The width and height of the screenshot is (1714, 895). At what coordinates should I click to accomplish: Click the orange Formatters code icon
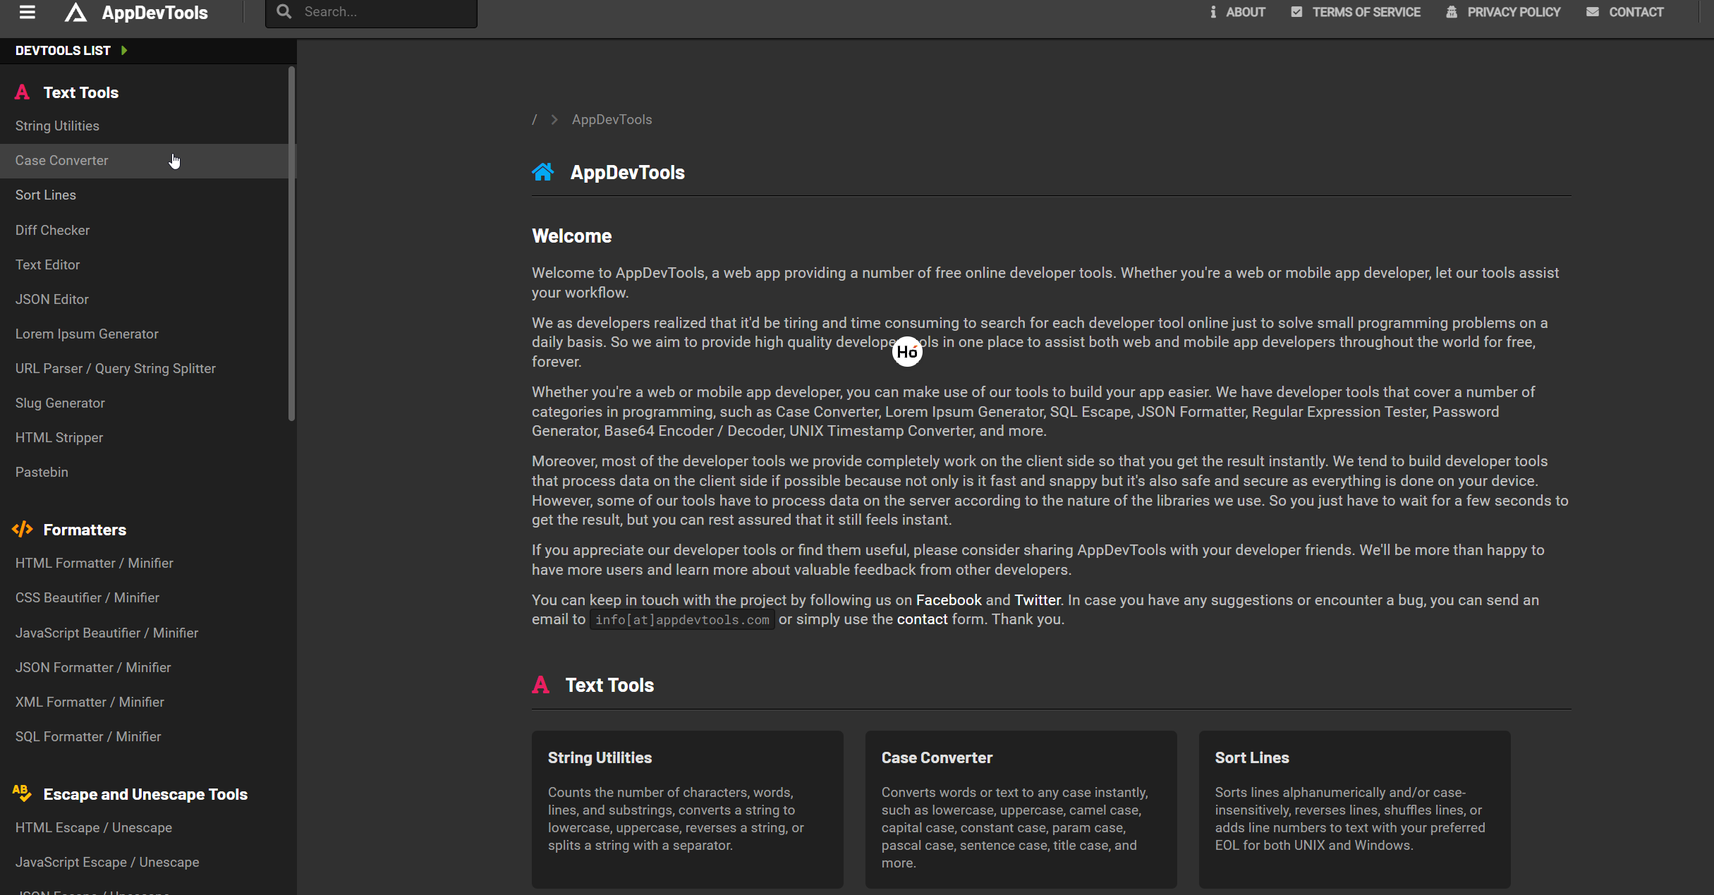tap(23, 529)
